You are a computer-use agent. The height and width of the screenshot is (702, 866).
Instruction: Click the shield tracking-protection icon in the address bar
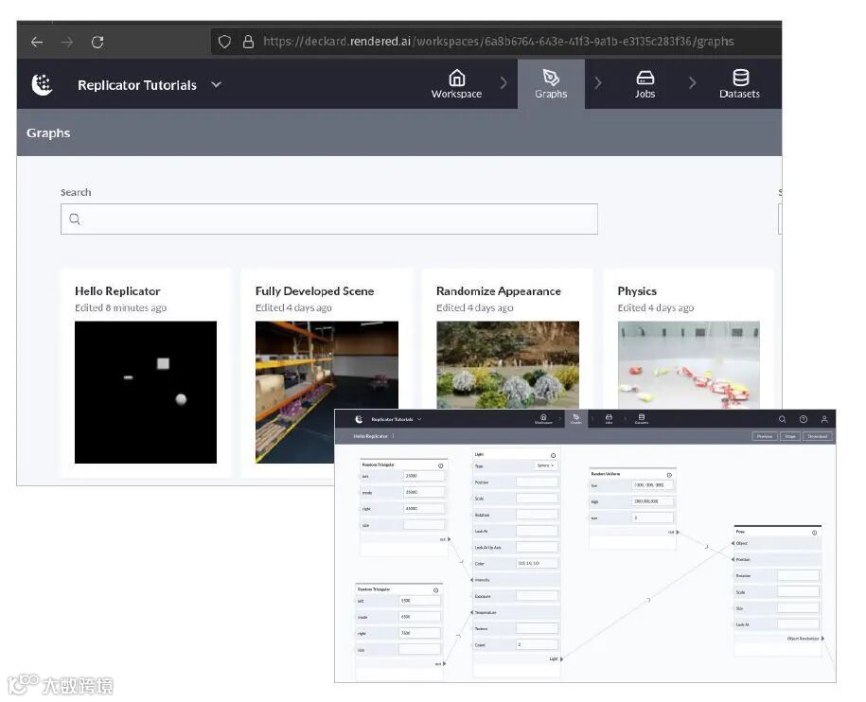(224, 42)
